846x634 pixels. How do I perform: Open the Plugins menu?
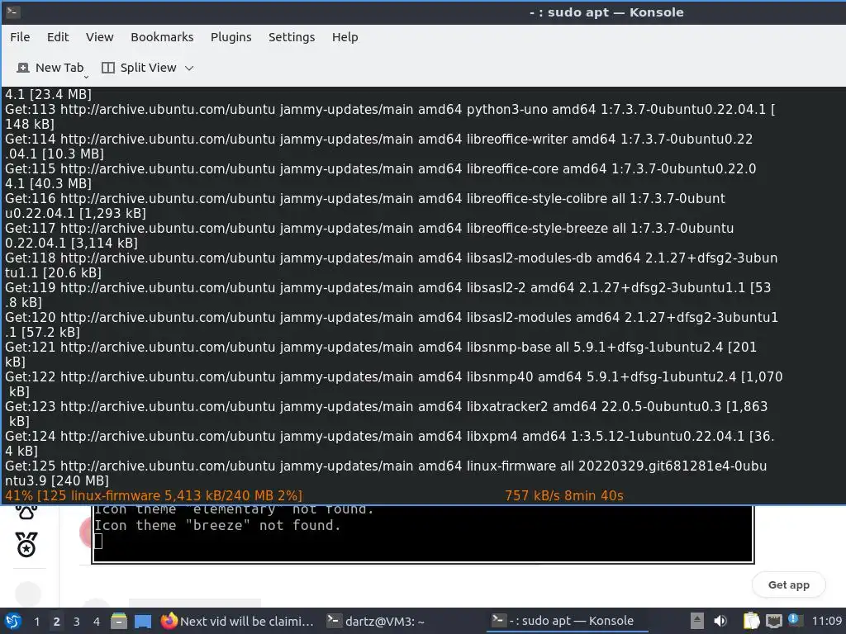click(231, 37)
